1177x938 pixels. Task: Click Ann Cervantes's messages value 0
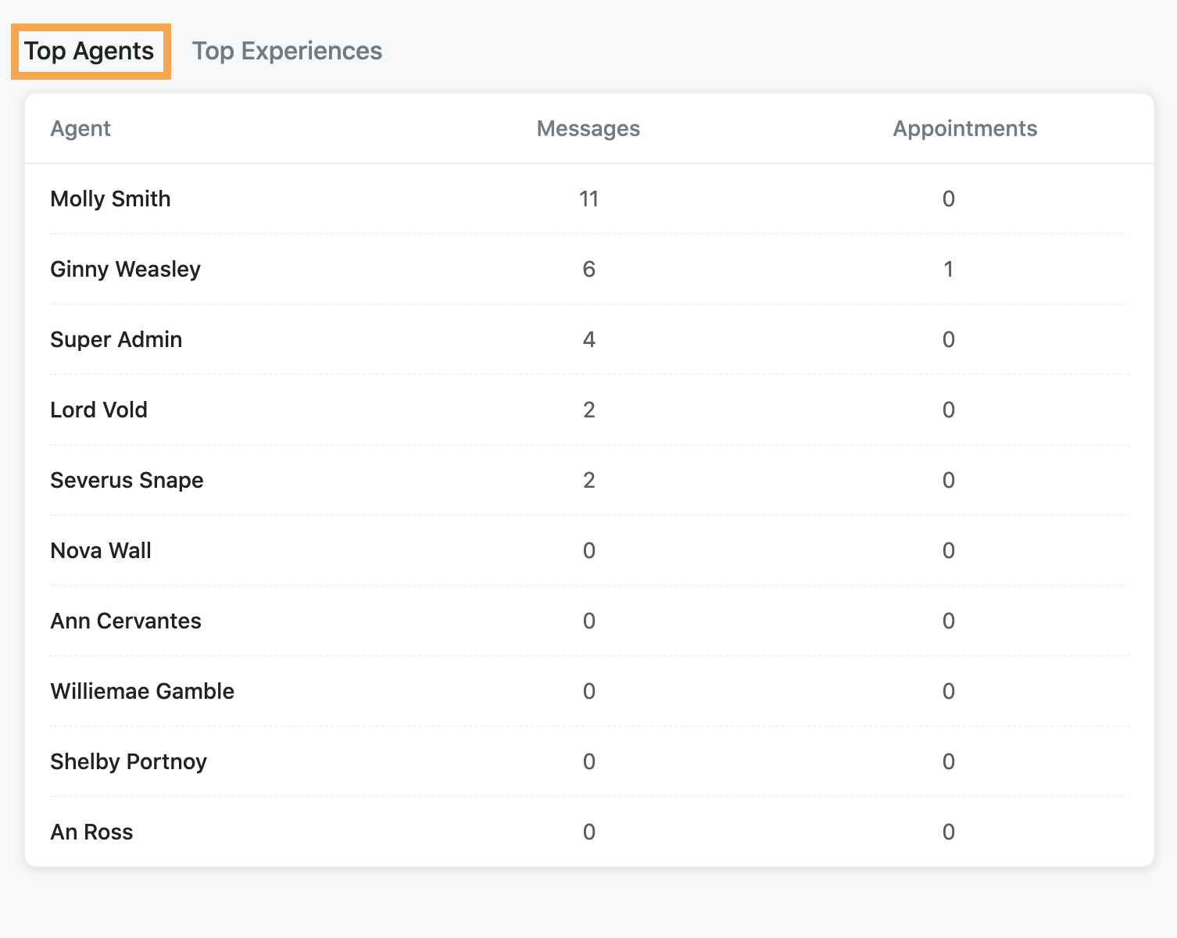coord(589,621)
